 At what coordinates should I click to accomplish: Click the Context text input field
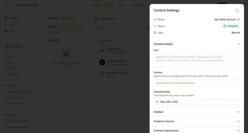(196, 83)
